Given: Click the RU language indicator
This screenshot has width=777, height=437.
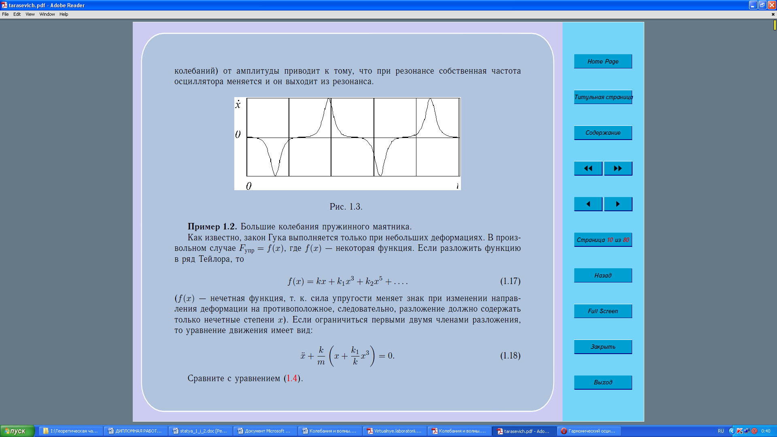Looking at the screenshot, I should pyautogui.click(x=721, y=431).
